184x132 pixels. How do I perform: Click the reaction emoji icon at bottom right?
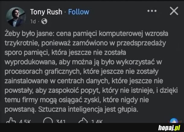click(x=173, y=121)
